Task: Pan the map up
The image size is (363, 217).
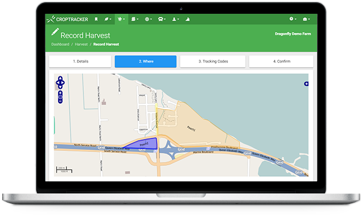Action: coord(60,78)
